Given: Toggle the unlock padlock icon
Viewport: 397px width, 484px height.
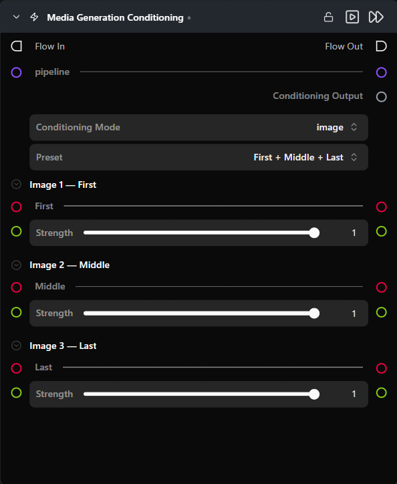Looking at the screenshot, I should point(328,17).
